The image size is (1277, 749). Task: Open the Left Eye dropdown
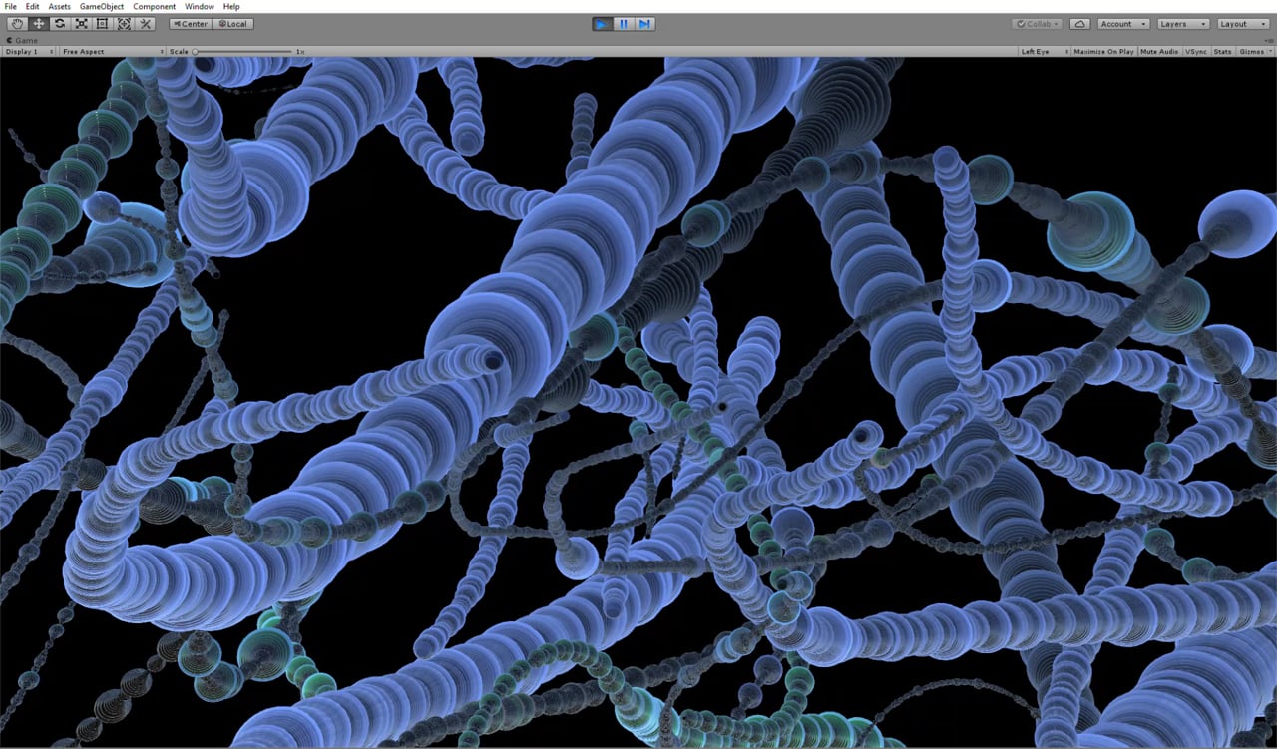[1044, 51]
